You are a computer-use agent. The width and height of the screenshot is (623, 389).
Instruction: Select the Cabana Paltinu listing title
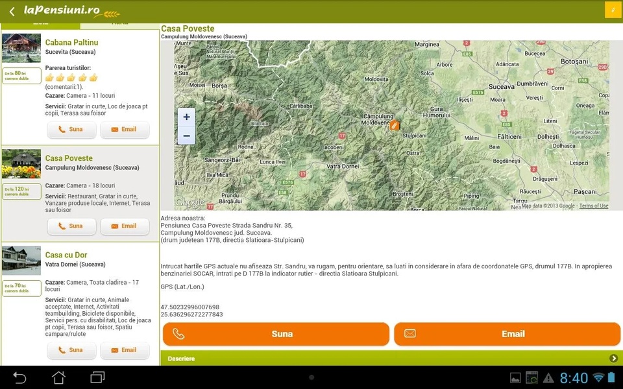(71, 43)
